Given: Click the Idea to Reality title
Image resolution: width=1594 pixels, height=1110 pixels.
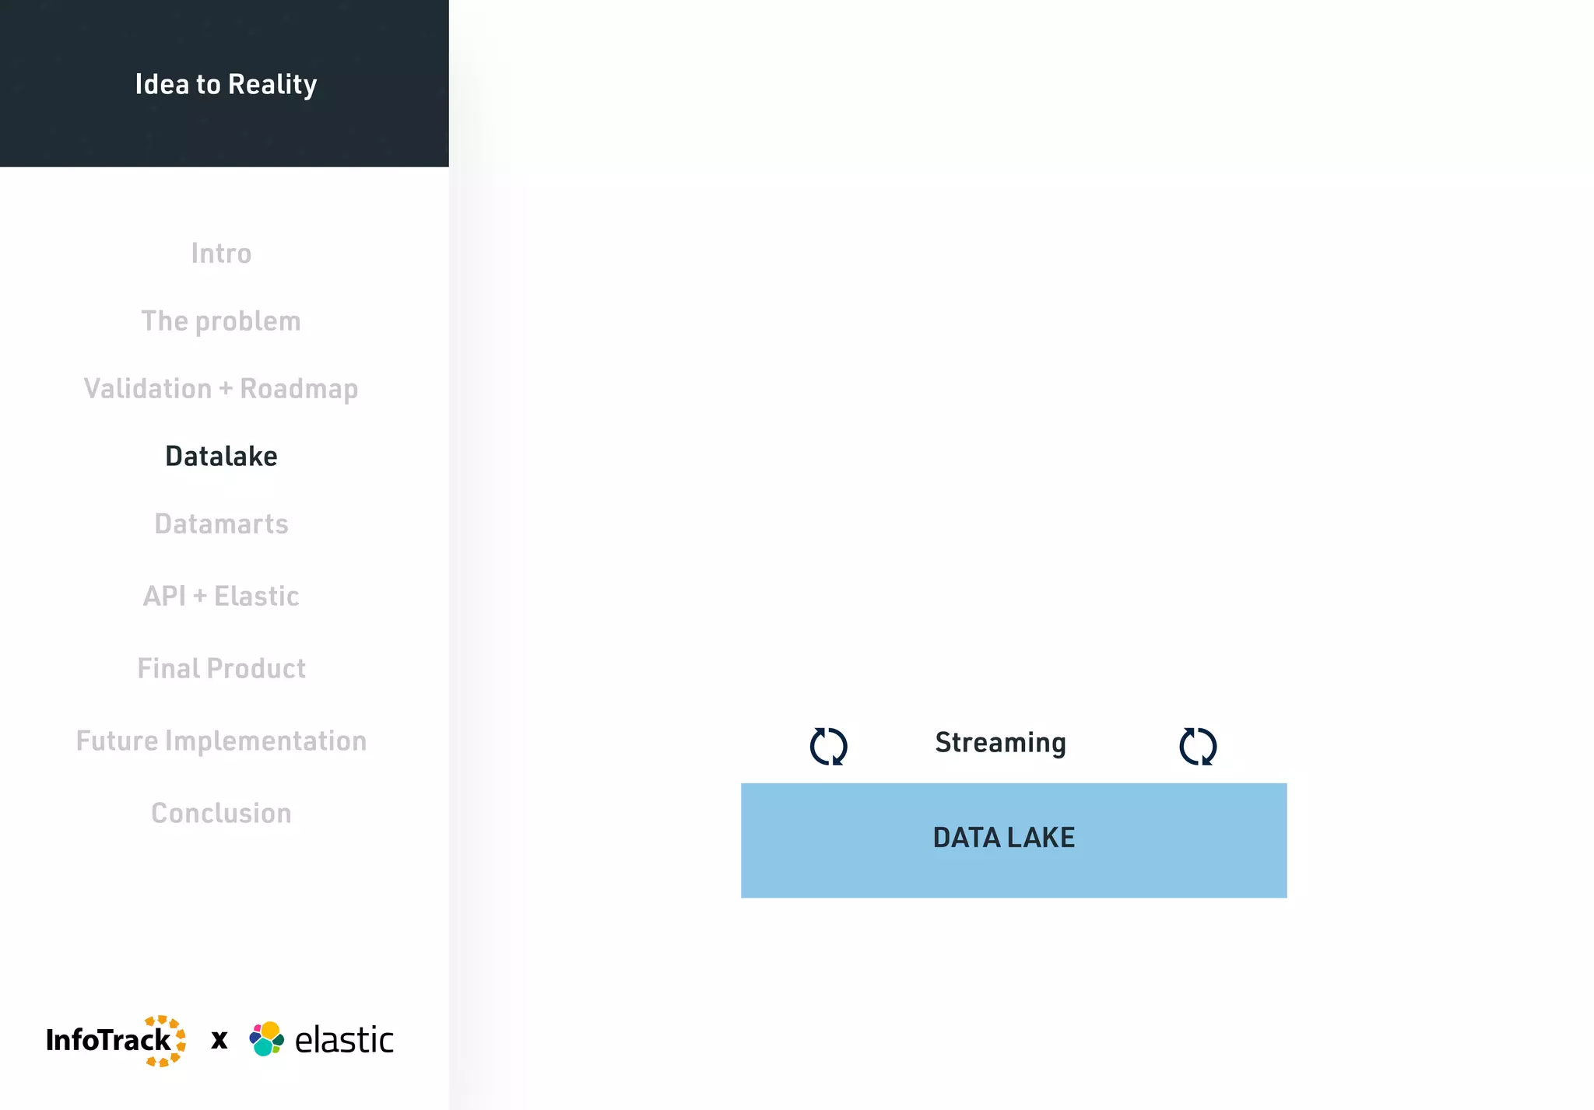Looking at the screenshot, I should [226, 84].
